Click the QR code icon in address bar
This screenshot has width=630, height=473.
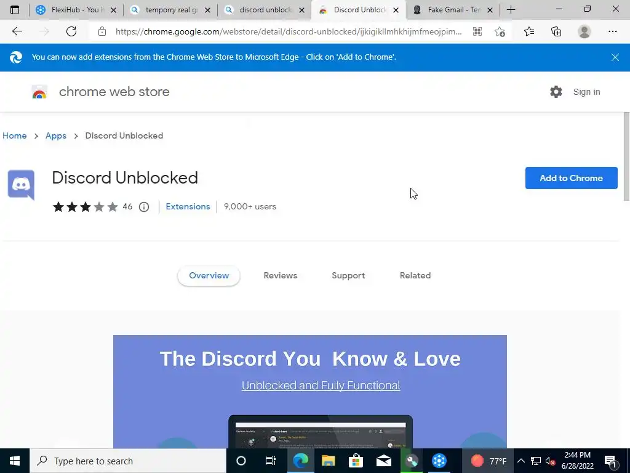(477, 31)
